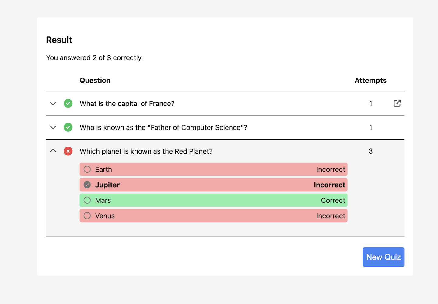The image size is (438, 304).
Task: Click the Question column header
Action: pos(95,81)
